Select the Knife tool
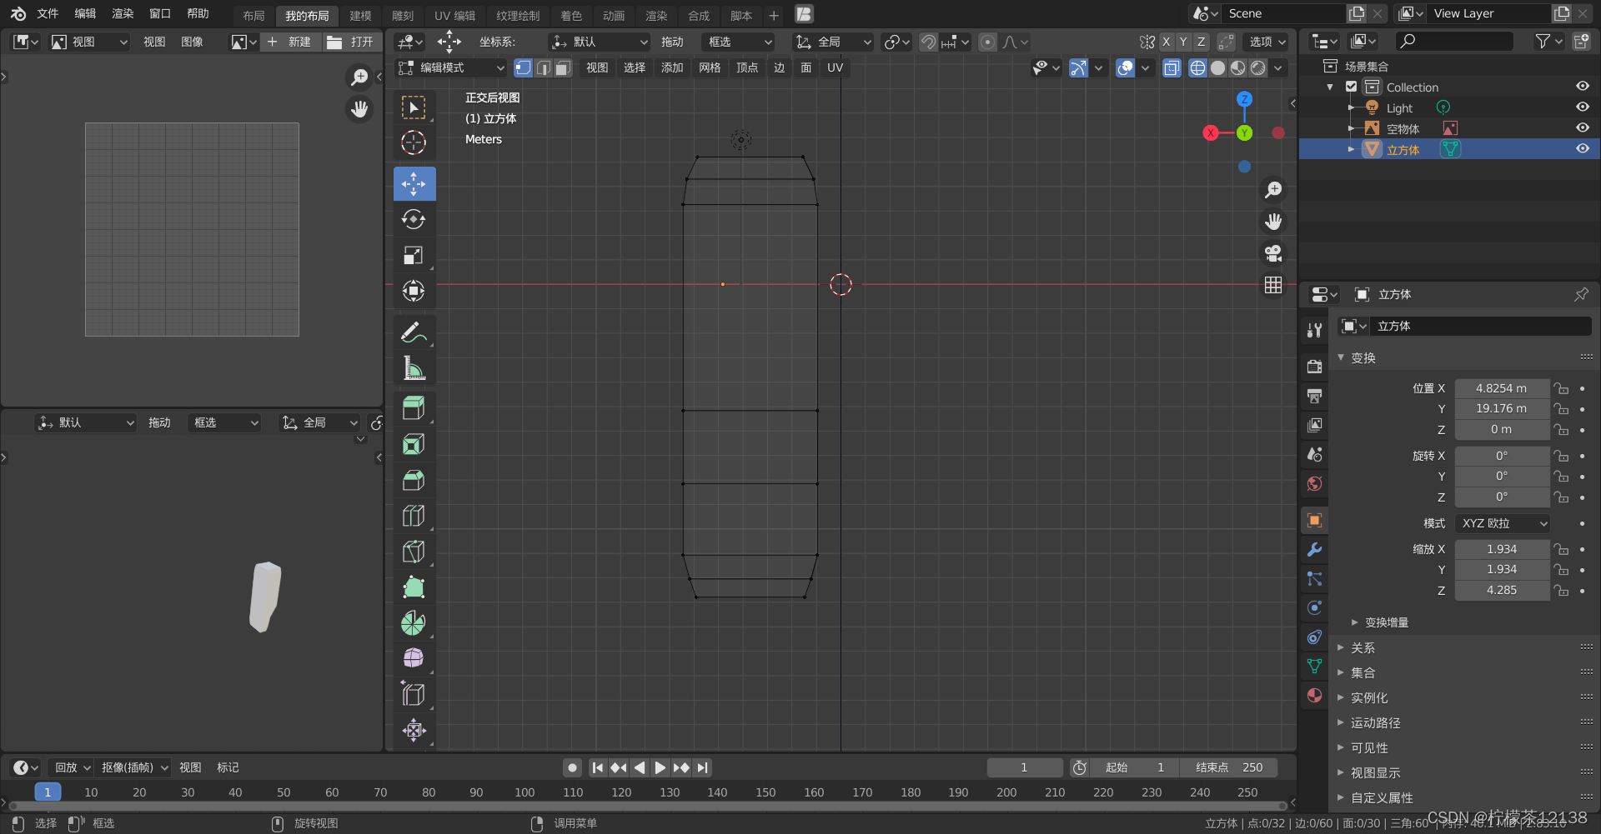Image resolution: width=1601 pixels, height=834 pixels. click(x=414, y=552)
